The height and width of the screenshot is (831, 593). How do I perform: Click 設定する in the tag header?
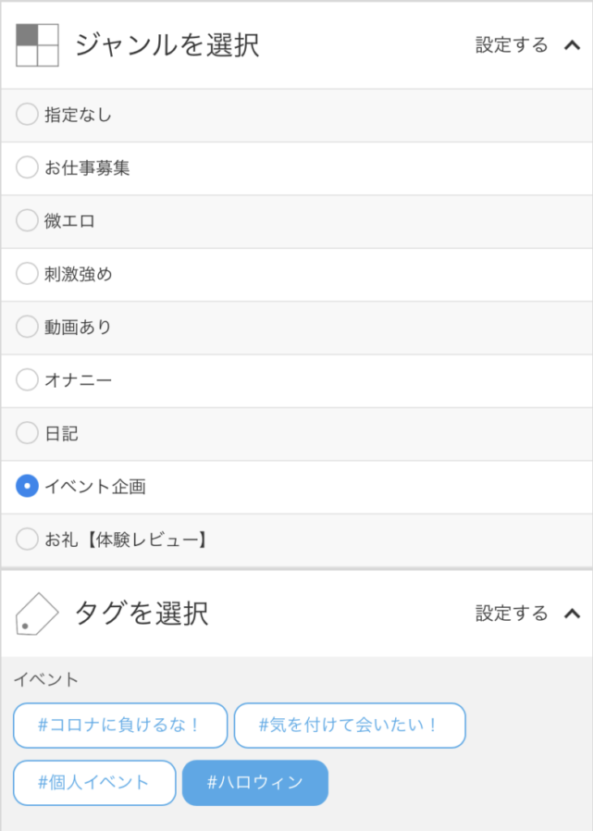(x=512, y=614)
